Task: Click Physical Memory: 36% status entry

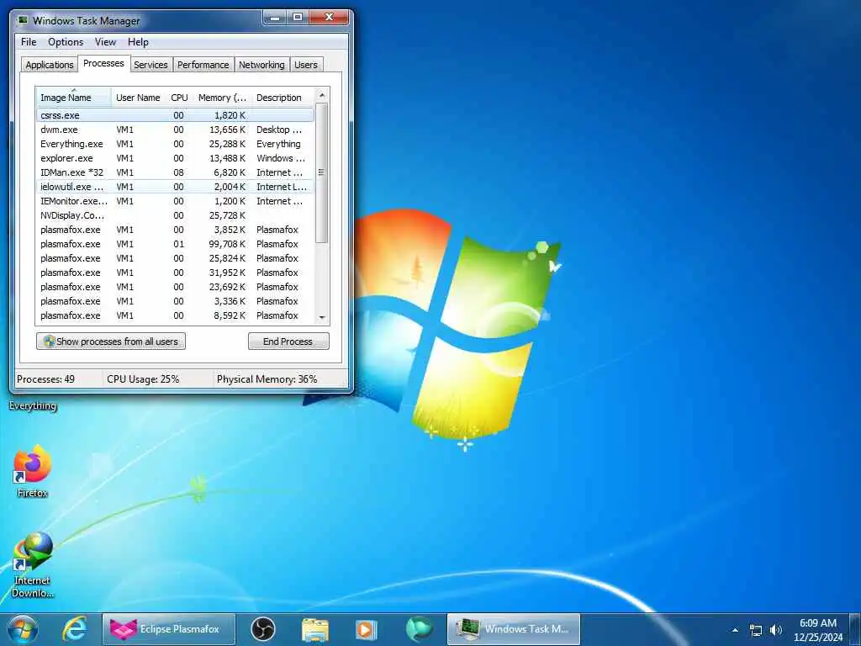Action: point(267,379)
